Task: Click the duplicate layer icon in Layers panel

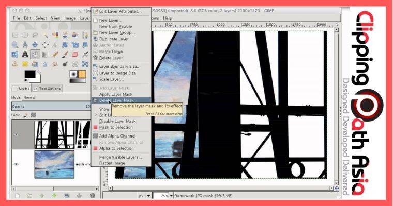Action: [x=67, y=196]
